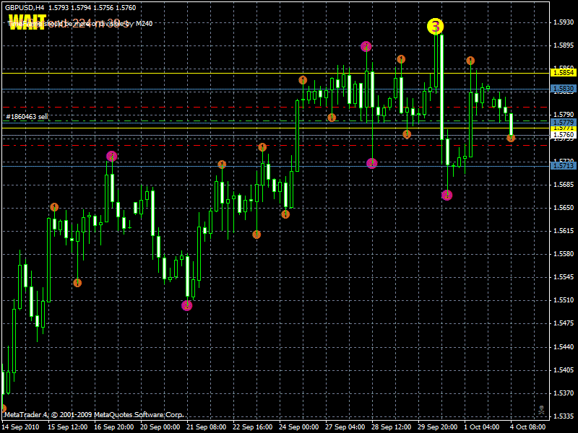Select the orange arrow marker above the 24 Sep candle
The height and width of the screenshot is (433, 578).
(x=302, y=80)
